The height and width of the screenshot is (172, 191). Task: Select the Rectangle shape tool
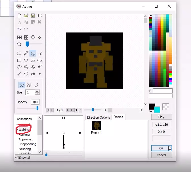pos(19,60)
